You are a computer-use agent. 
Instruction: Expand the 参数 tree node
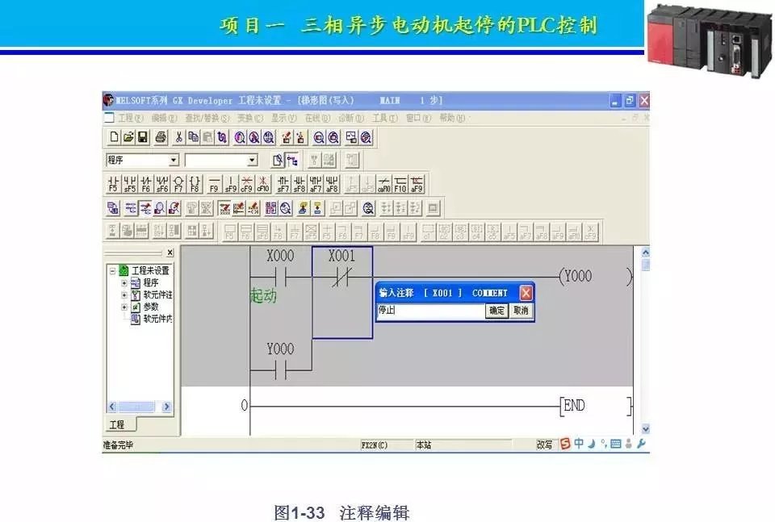124,307
